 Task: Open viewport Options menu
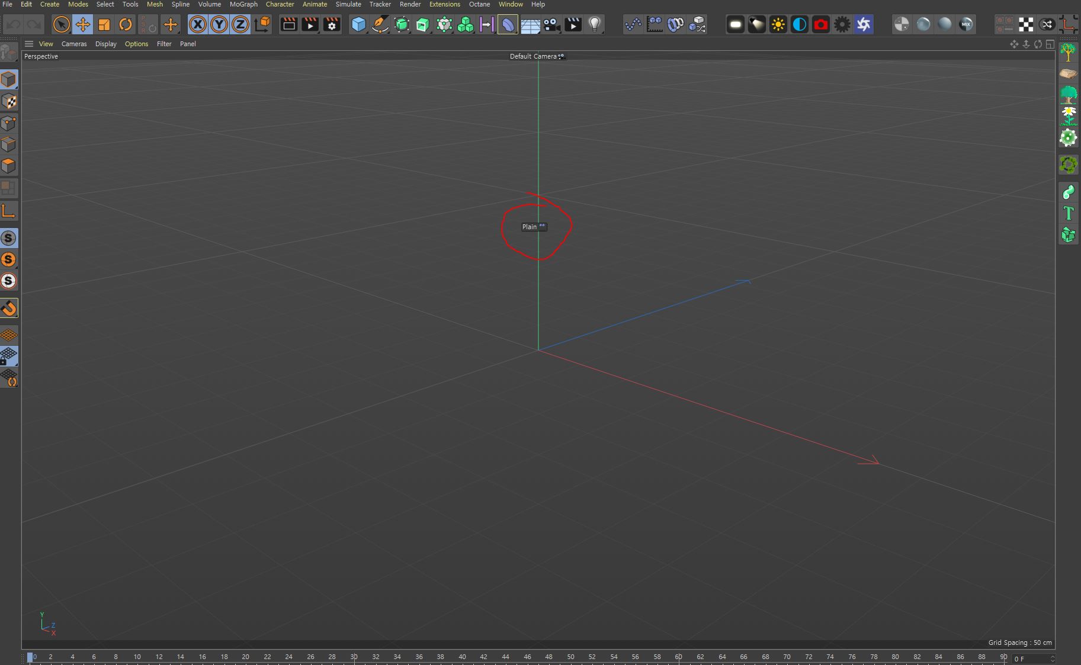(x=136, y=44)
